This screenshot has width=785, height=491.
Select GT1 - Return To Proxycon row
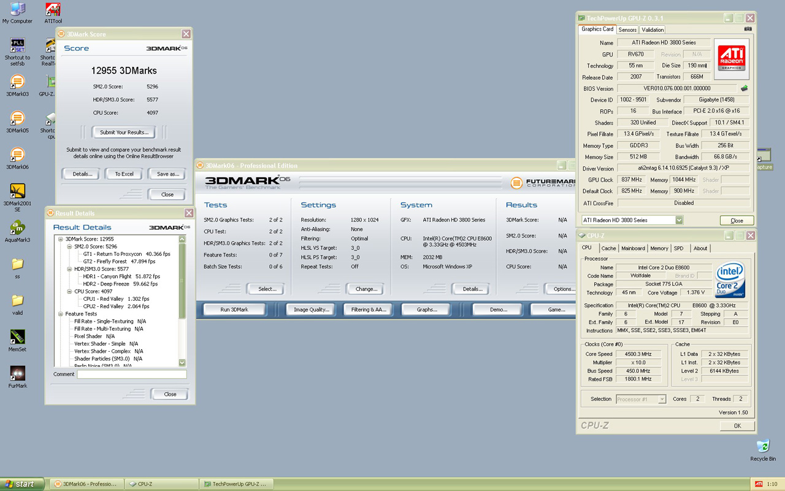point(127,253)
